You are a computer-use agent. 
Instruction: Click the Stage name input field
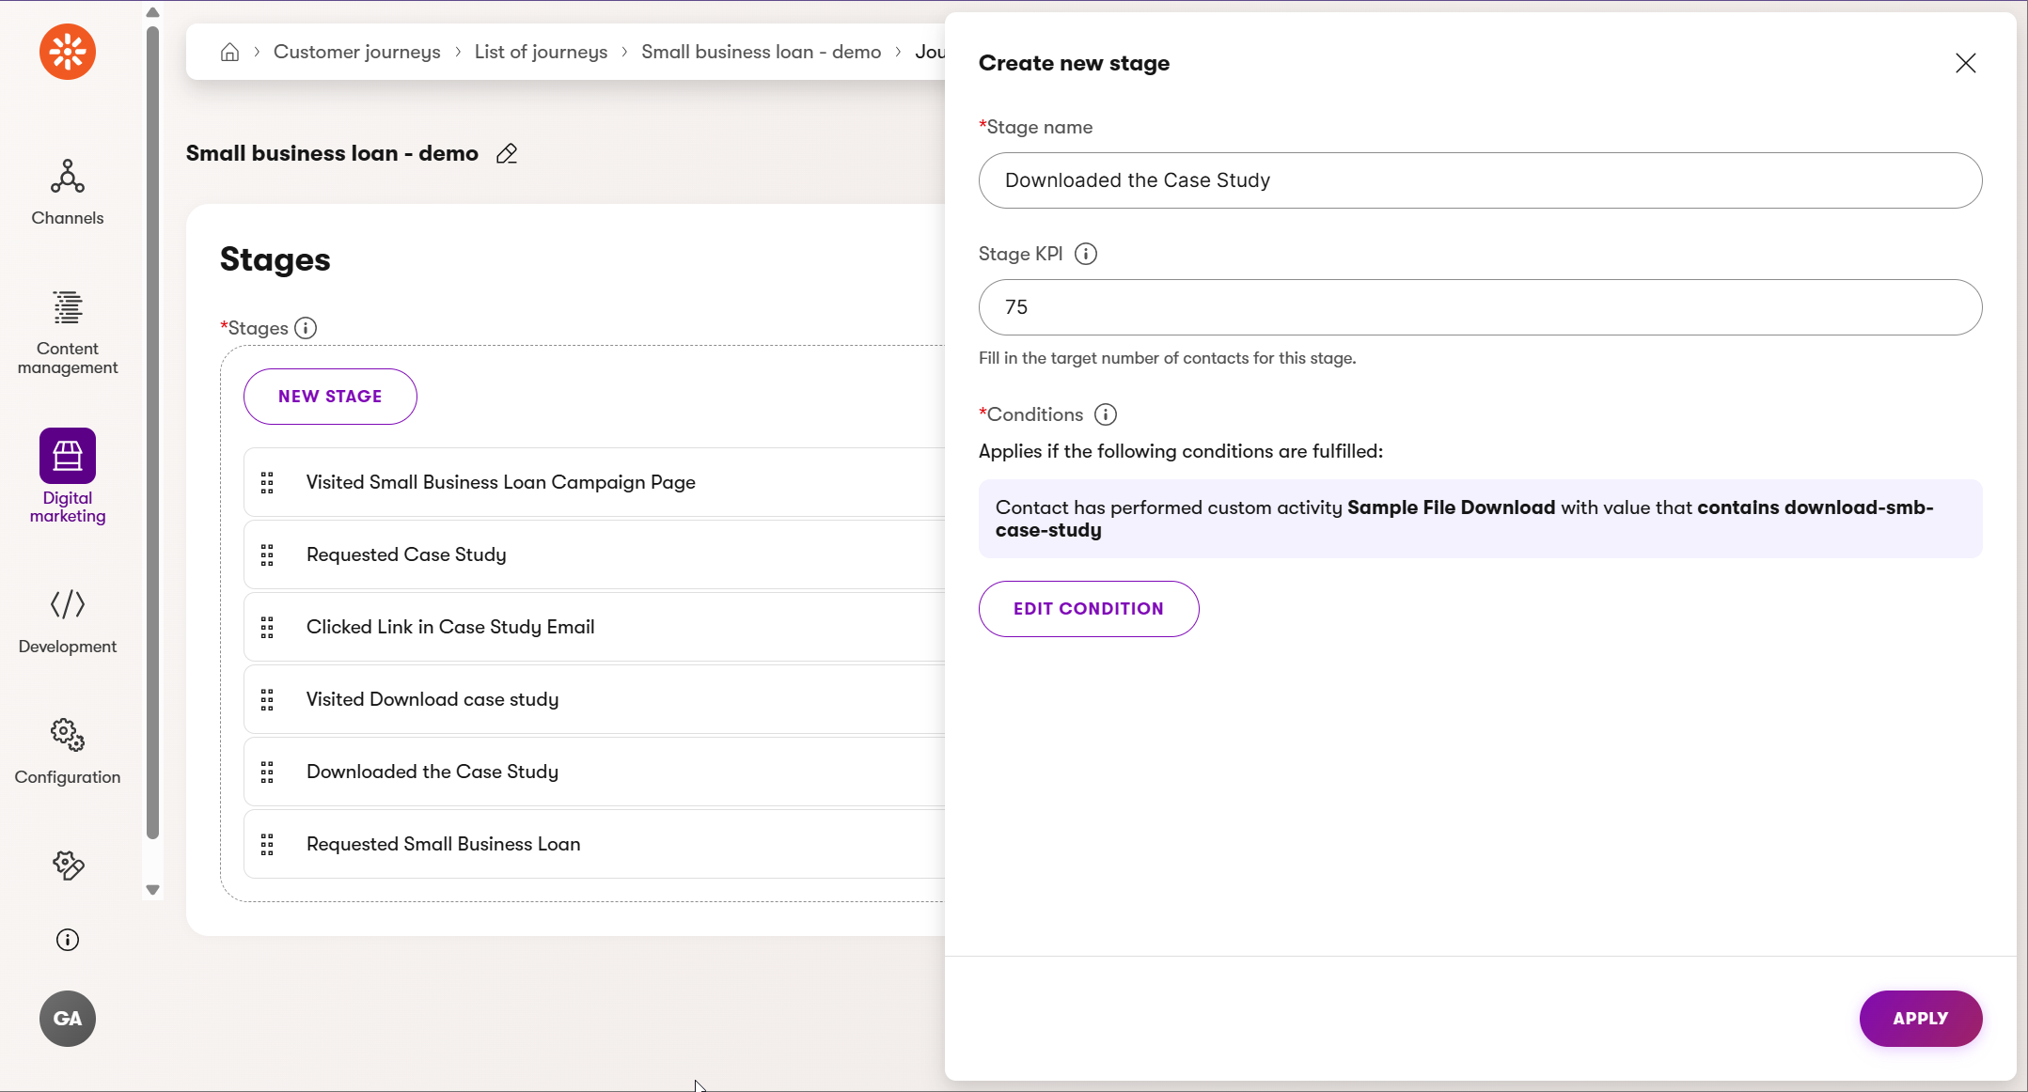point(1479,180)
